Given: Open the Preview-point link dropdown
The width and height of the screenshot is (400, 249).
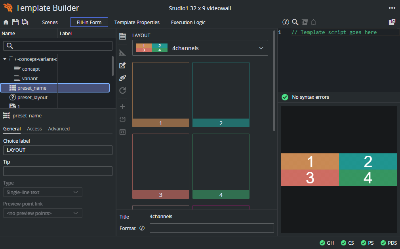Looking at the screenshot, I should pos(43,213).
